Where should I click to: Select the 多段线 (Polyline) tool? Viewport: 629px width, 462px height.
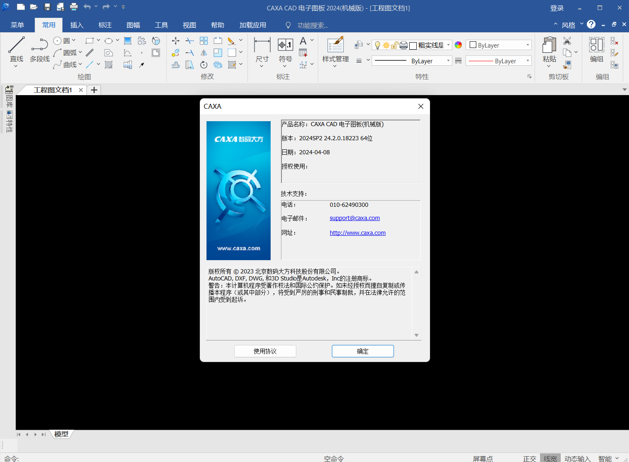pos(40,45)
